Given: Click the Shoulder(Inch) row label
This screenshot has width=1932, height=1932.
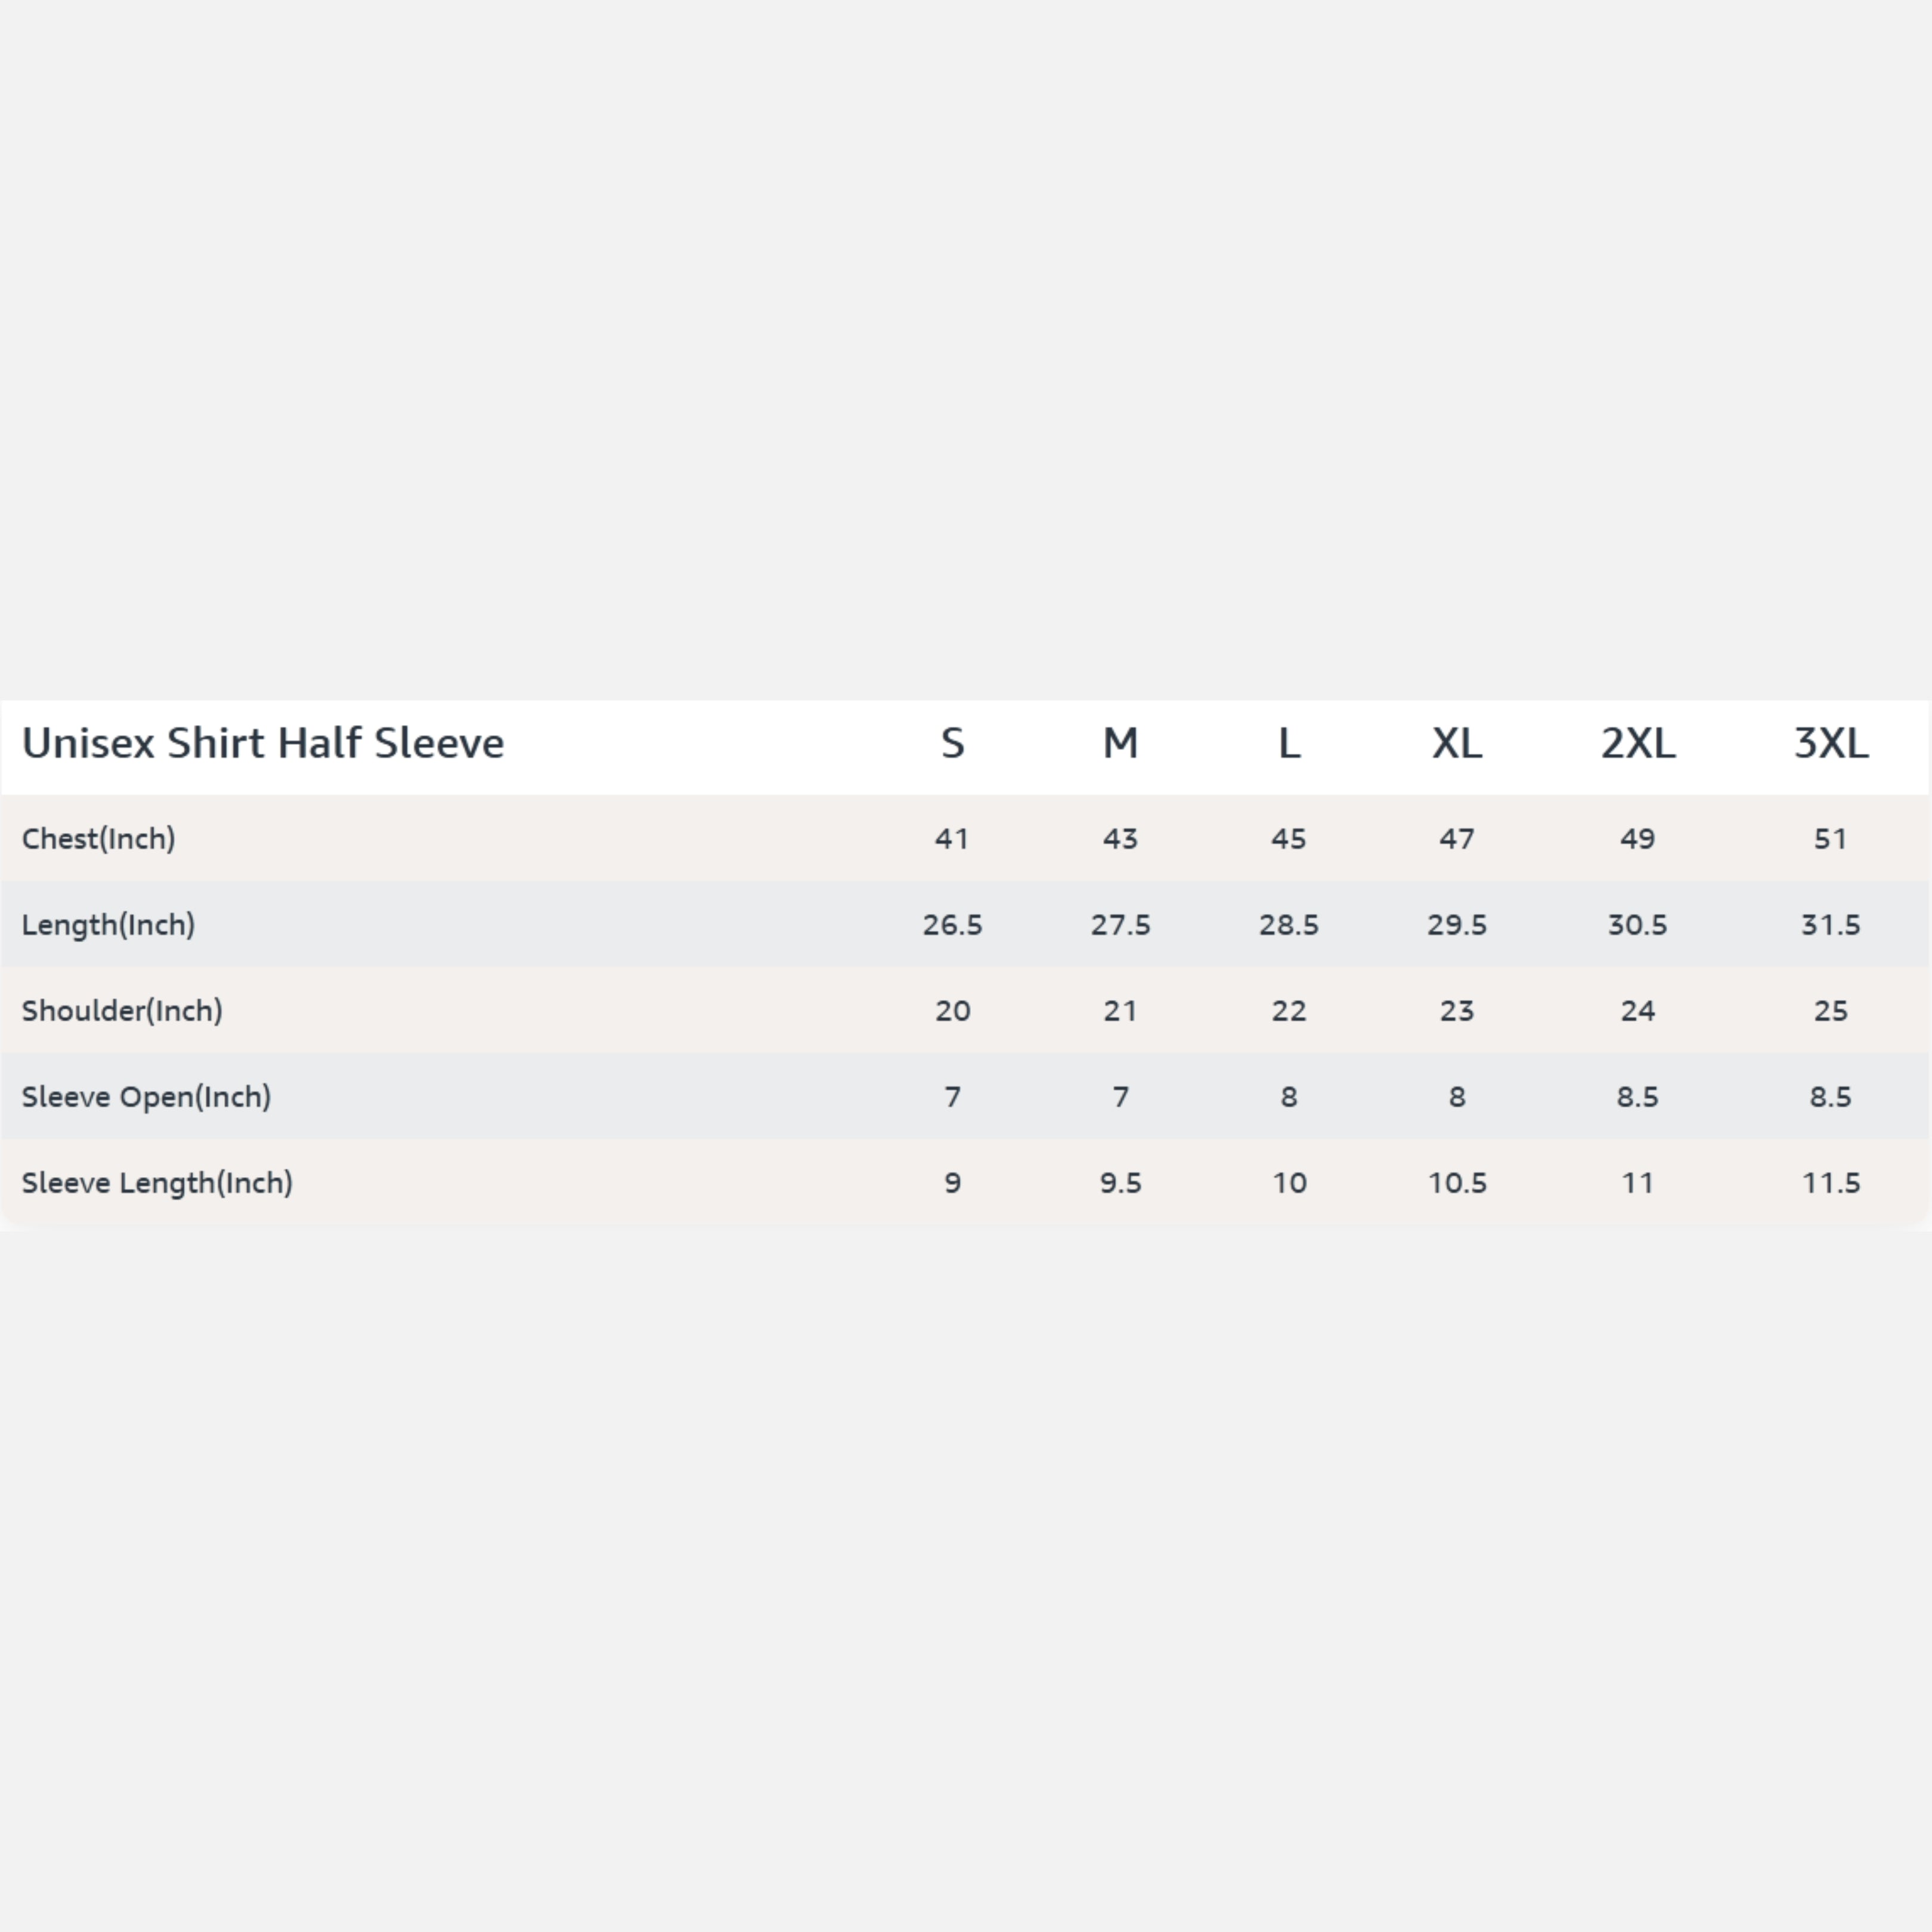Looking at the screenshot, I should 122,1011.
